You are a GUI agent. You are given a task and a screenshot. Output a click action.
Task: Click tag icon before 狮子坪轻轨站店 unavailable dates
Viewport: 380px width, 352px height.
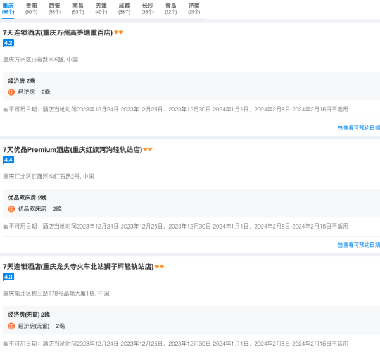[5, 344]
